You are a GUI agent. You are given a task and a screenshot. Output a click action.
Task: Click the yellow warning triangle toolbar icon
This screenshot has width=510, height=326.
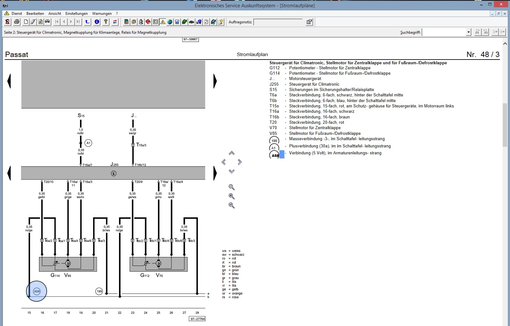[163, 22]
